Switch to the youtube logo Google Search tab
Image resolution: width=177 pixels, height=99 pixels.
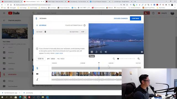click(x=122, y=2)
